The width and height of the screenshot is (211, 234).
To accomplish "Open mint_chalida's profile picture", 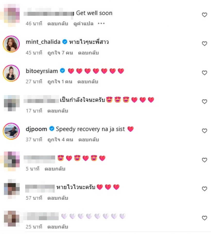I will pos(11,44).
